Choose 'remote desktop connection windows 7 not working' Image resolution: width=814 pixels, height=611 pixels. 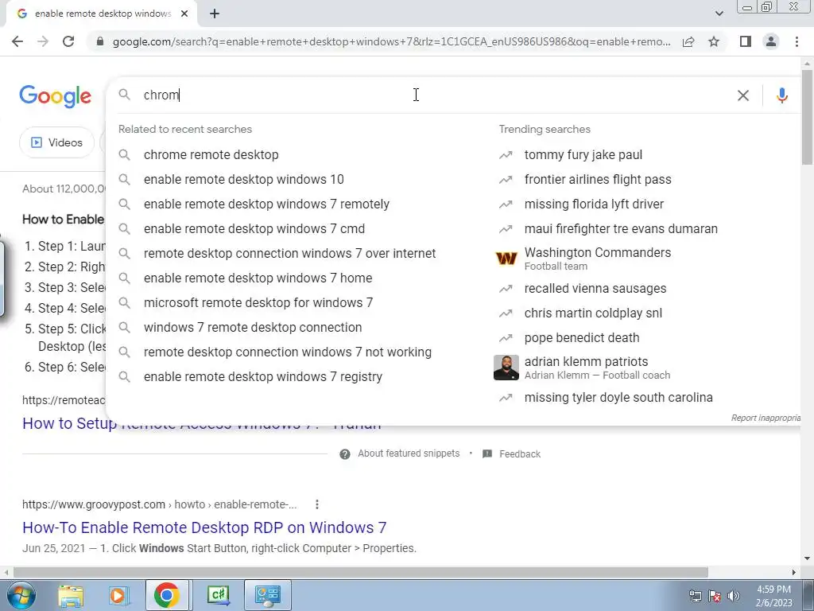click(x=288, y=352)
